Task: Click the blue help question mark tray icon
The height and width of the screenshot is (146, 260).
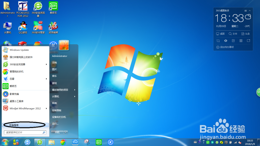Action: click(x=199, y=142)
